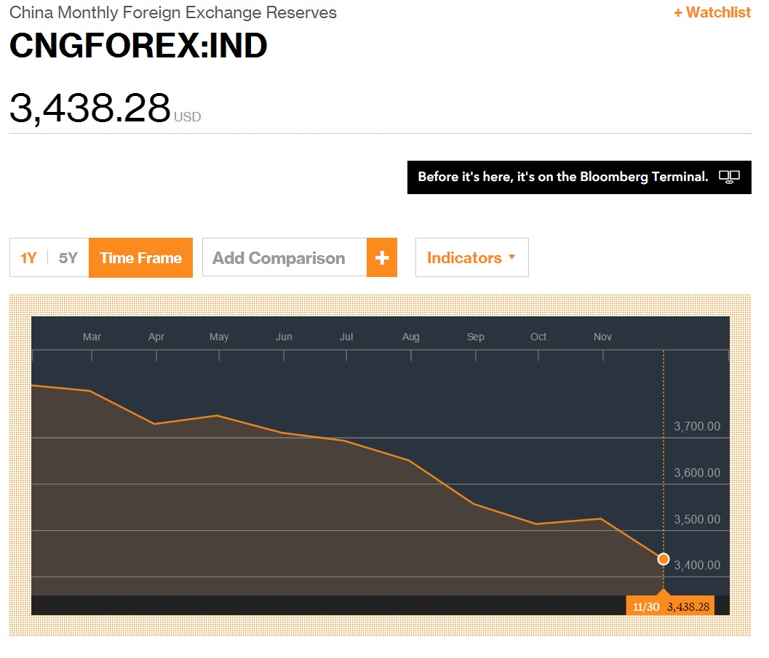The height and width of the screenshot is (658, 769).
Task: Click the Mar label on chart timeline
Action: coord(92,337)
